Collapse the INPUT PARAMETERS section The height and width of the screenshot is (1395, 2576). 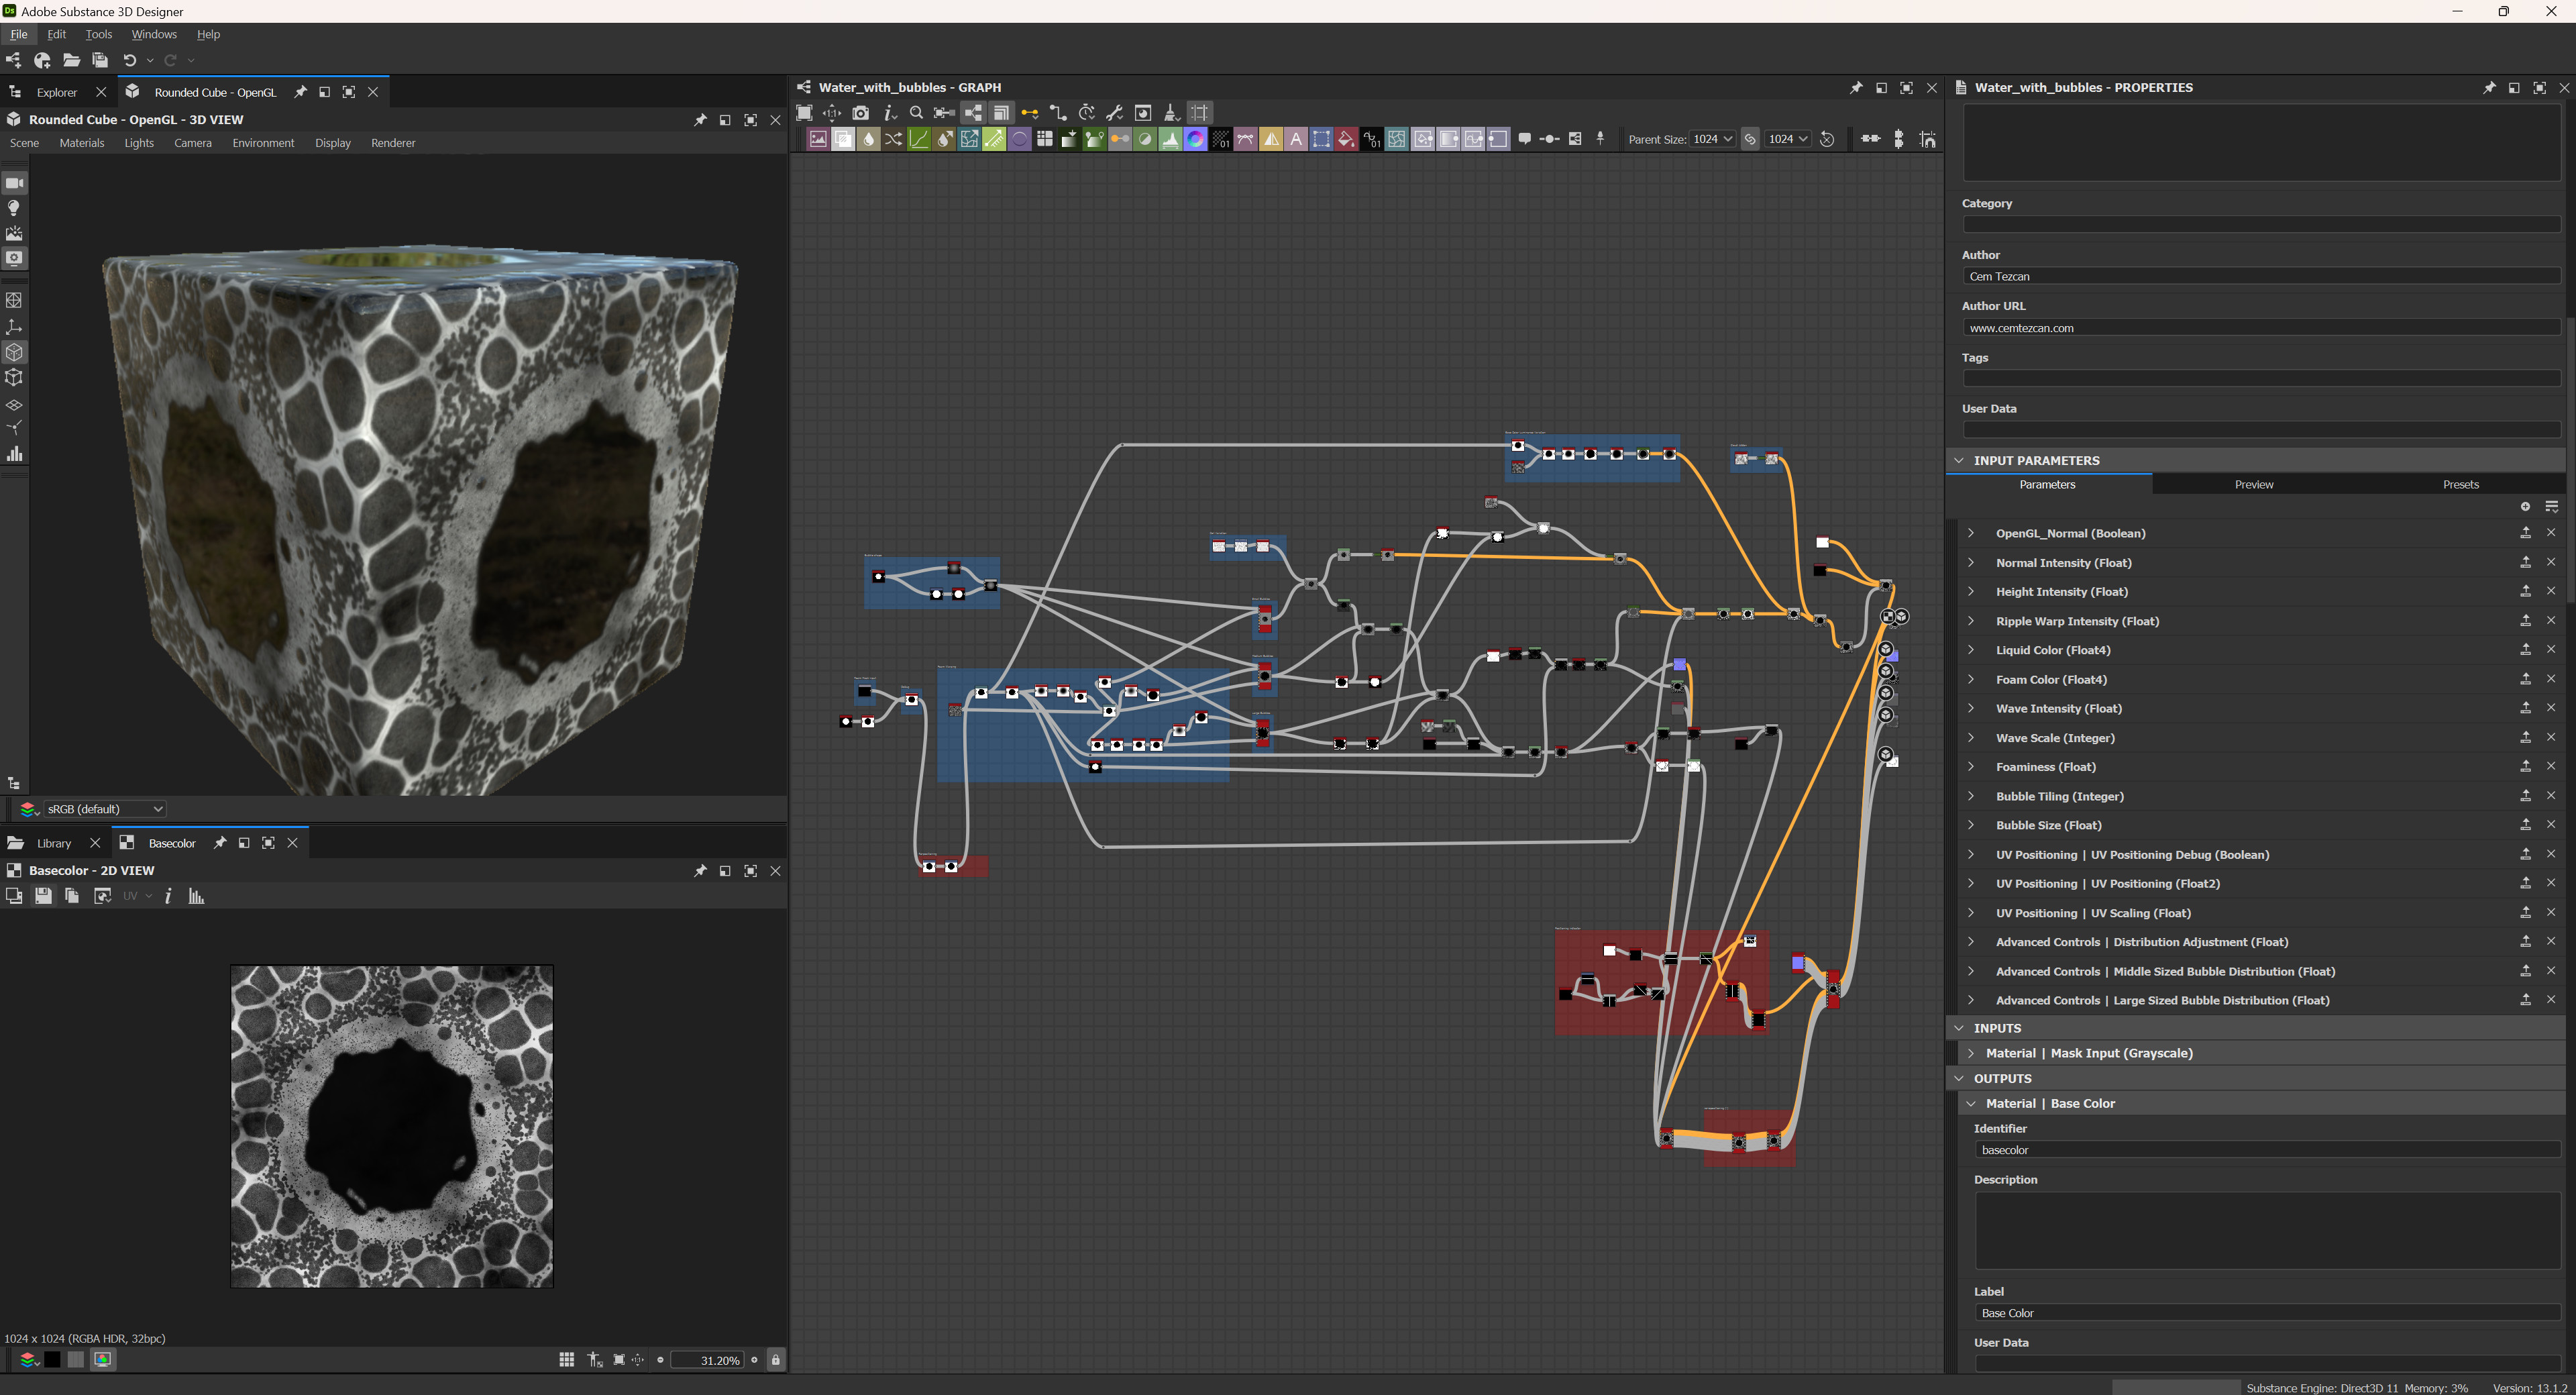click(x=1960, y=460)
